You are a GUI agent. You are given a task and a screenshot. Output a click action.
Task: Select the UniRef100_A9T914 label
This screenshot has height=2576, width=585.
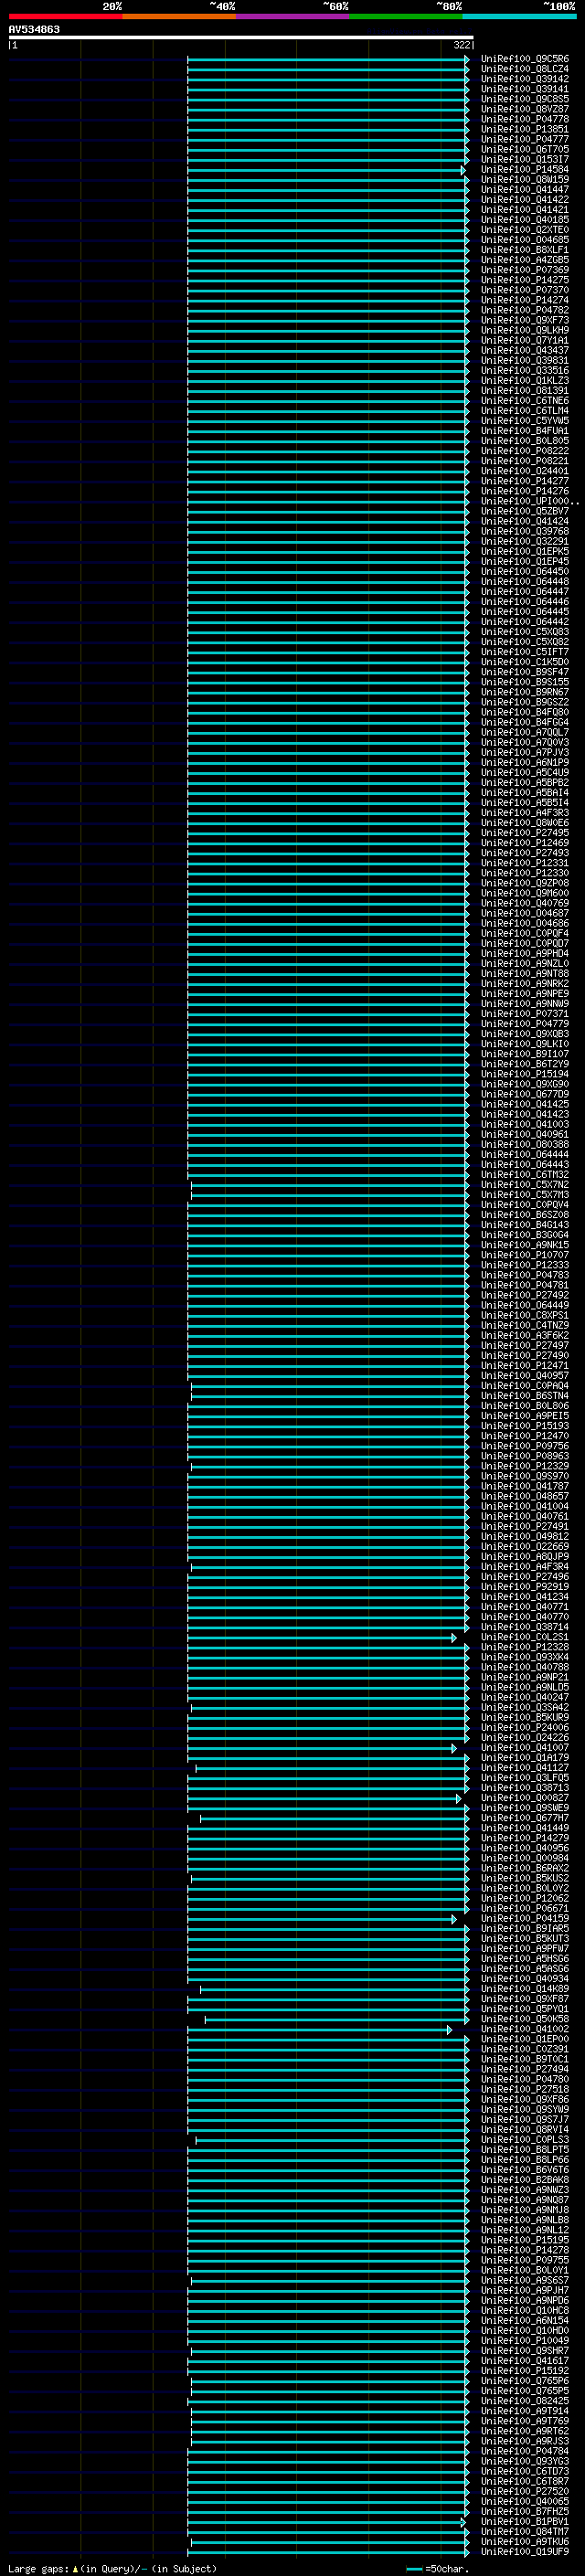coord(525,2411)
